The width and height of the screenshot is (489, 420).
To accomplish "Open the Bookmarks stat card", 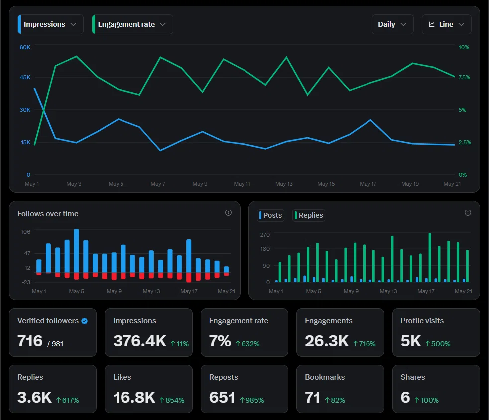I will coord(340,389).
